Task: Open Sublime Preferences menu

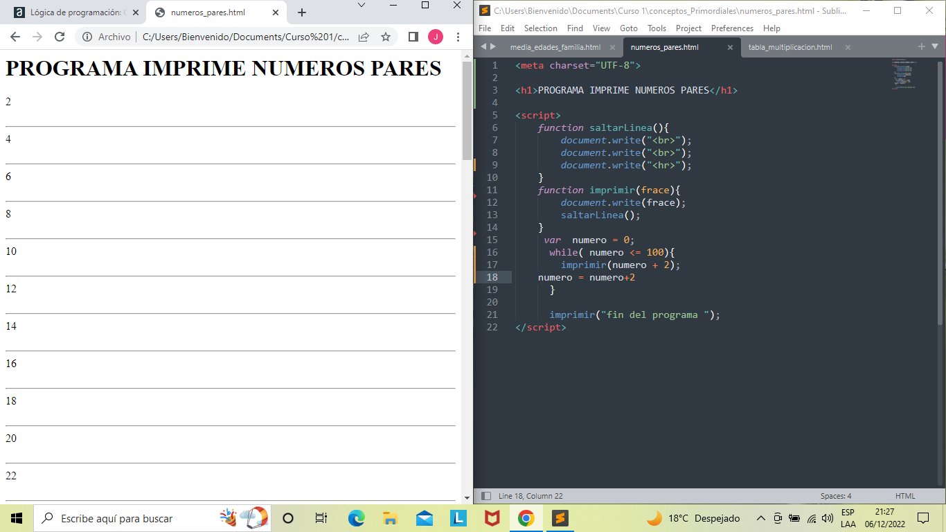Action: pyautogui.click(x=732, y=28)
